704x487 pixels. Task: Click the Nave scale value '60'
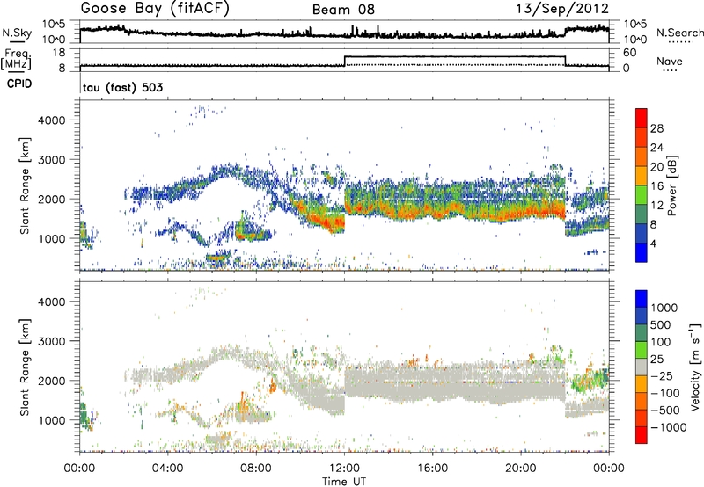630,53
